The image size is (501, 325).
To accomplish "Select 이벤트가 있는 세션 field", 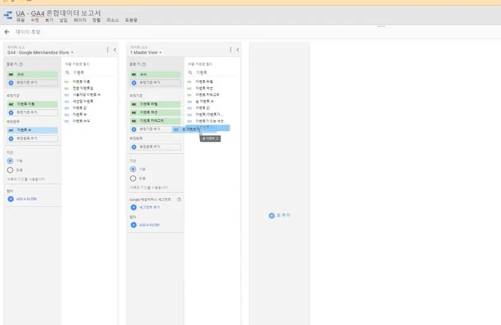I will coord(209,121).
